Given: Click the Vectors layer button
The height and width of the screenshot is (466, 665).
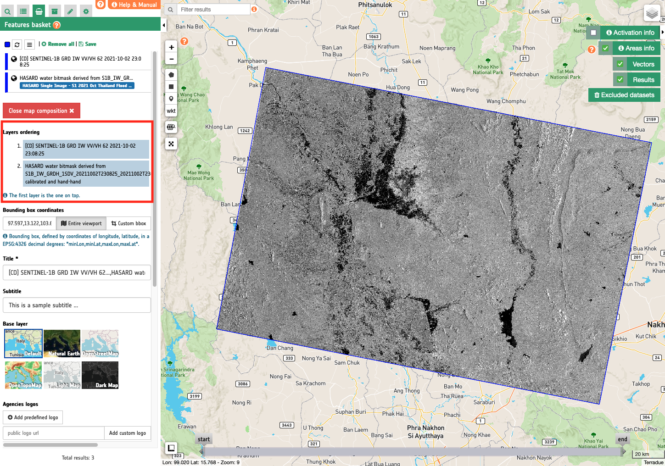Looking at the screenshot, I should [x=643, y=64].
